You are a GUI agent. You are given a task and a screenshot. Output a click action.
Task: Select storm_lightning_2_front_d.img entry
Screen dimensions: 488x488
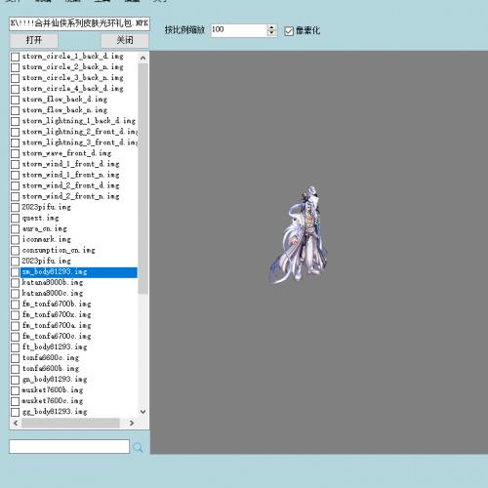tap(79, 132)
